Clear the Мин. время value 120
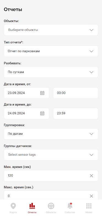This screenshot has height=220, width=102. click(92, 176)
